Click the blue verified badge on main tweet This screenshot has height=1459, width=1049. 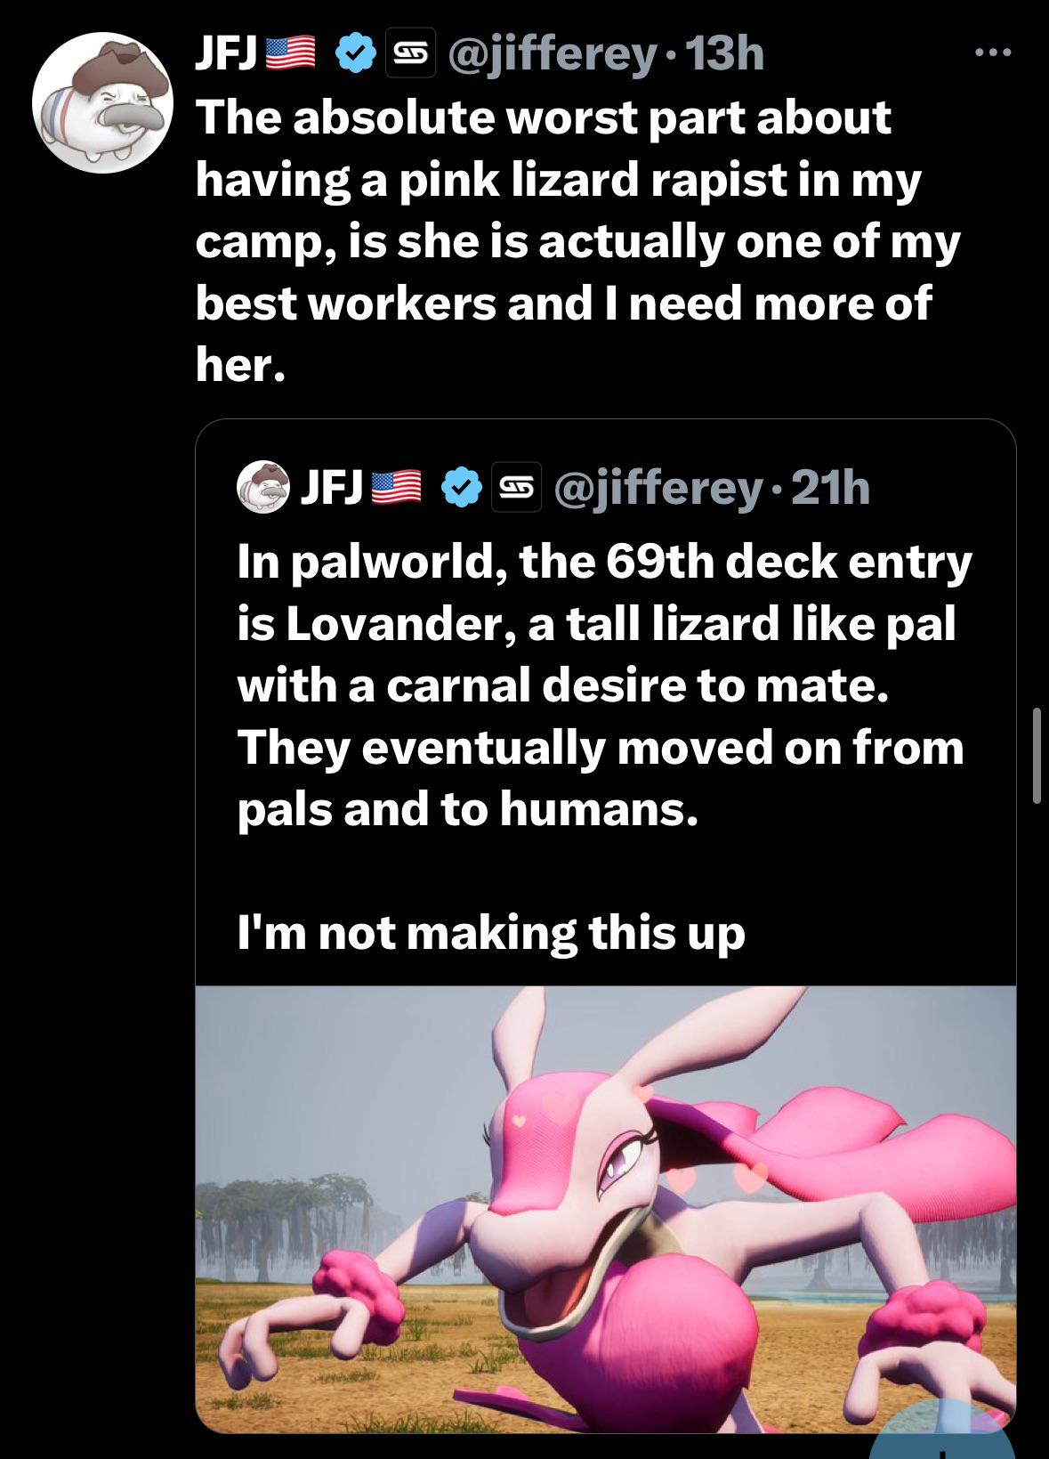(356, 55)
